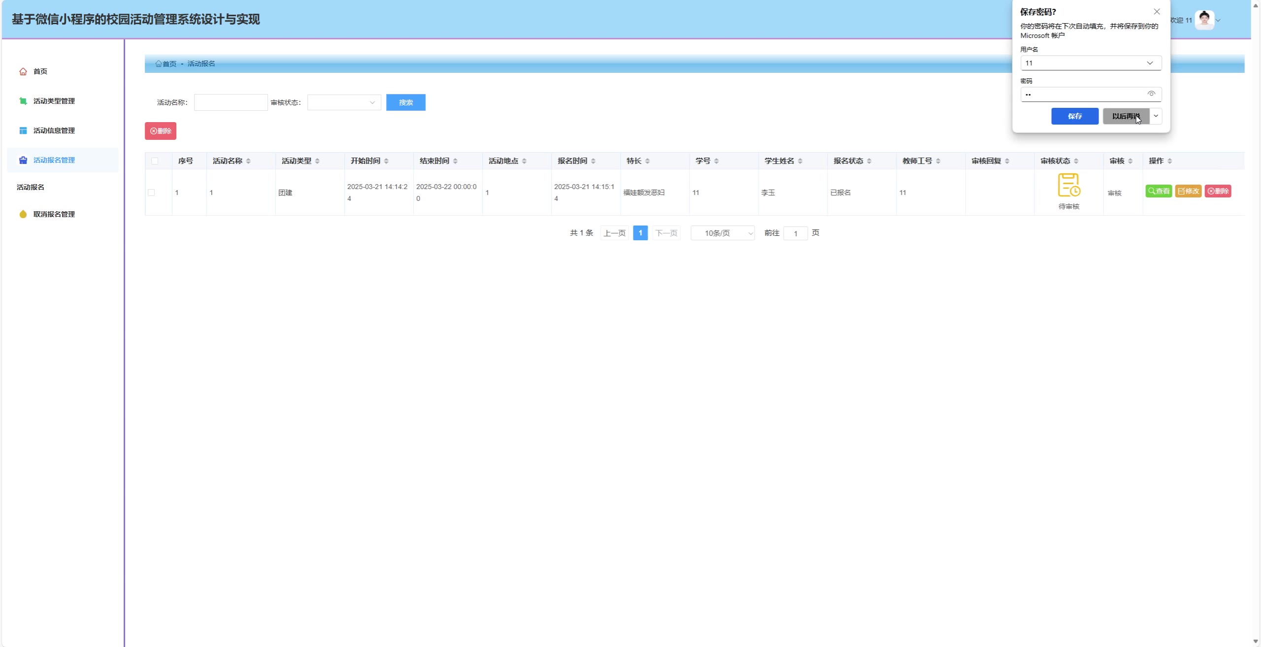This screenshot has width=1261, height=647.
Task: Open the 审核状态 filter dropdown
Action: point(344,102)
